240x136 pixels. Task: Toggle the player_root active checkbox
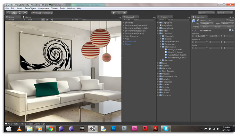(x=198, y=20)
